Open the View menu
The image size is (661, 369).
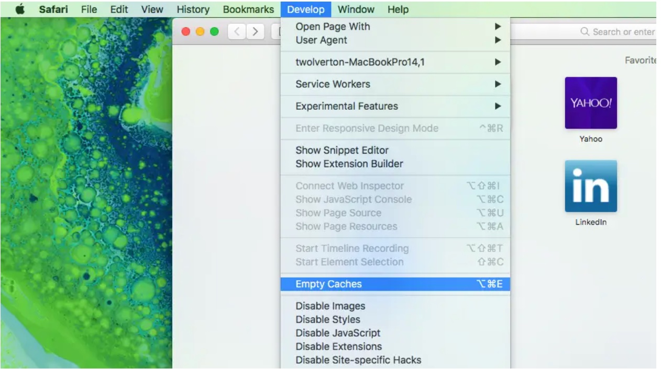(x=152, y=9)
